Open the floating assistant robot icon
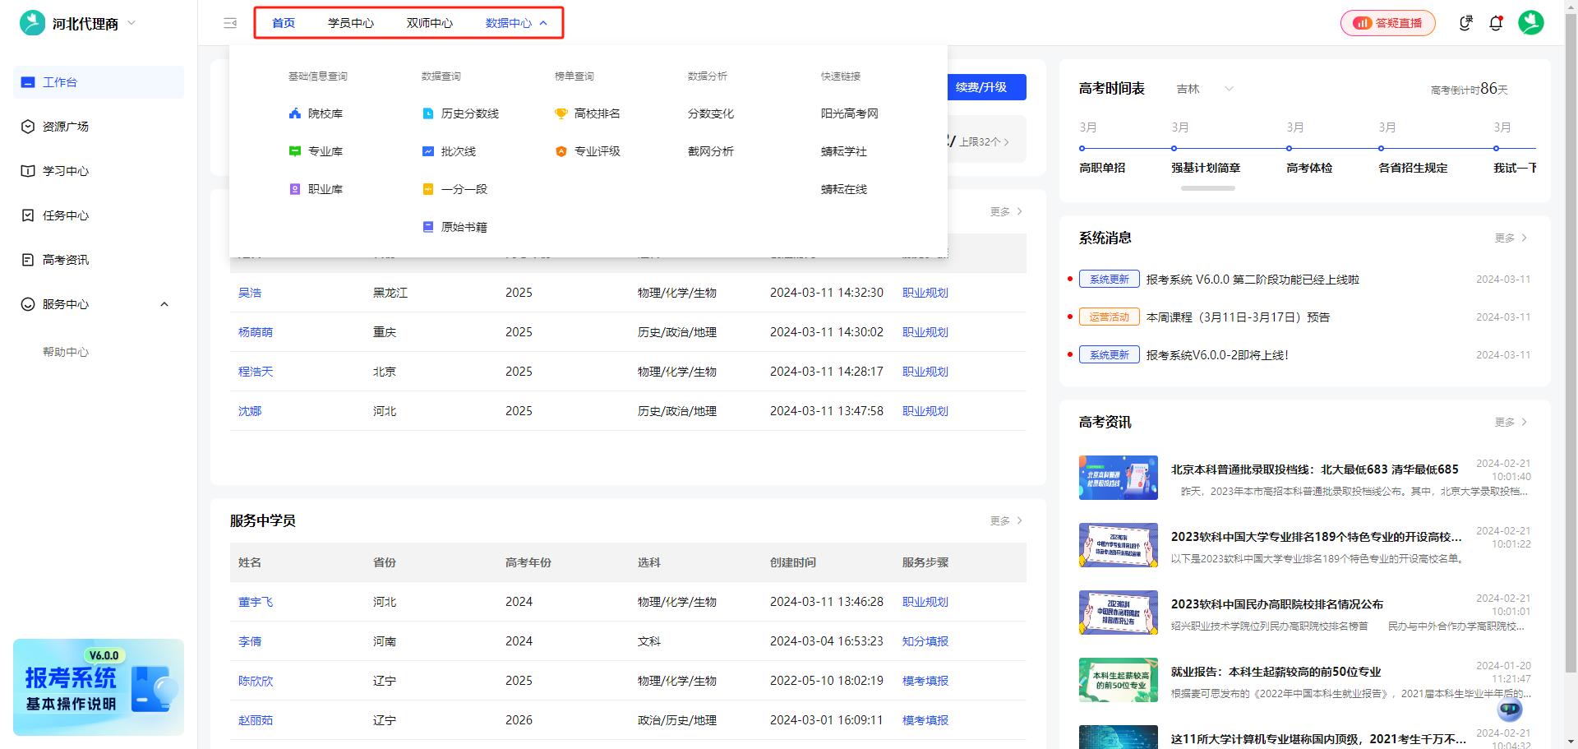This screenshot has height=749, width=1578. 1510,709
